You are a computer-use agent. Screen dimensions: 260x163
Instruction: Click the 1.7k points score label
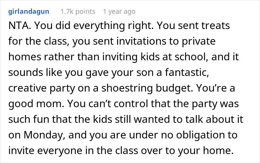(x=78, y=12)
